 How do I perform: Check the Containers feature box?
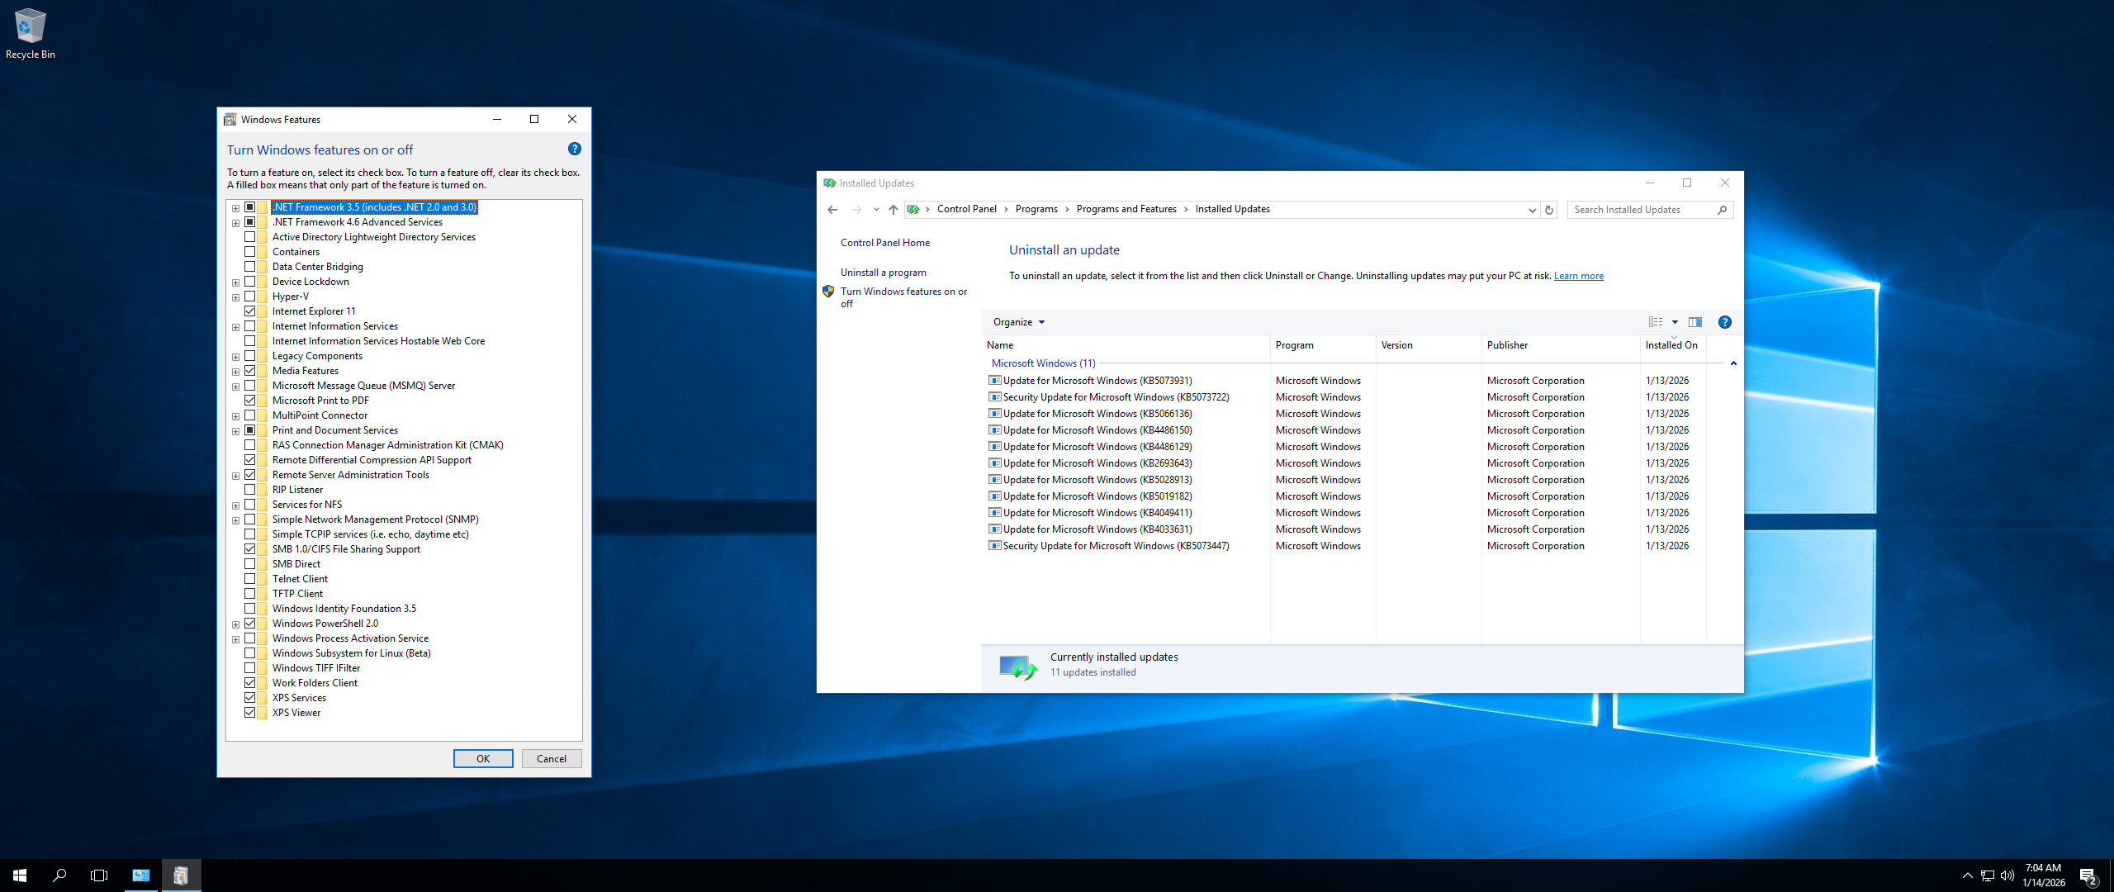pos(249,252)
